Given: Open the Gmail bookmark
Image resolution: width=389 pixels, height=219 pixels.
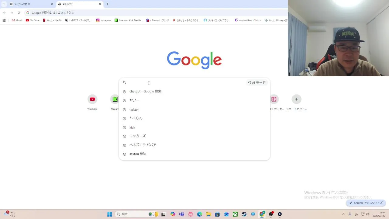Looking at the screenshot, I should 17,20.
